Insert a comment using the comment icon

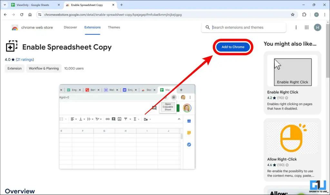click(x=113, y=119)
